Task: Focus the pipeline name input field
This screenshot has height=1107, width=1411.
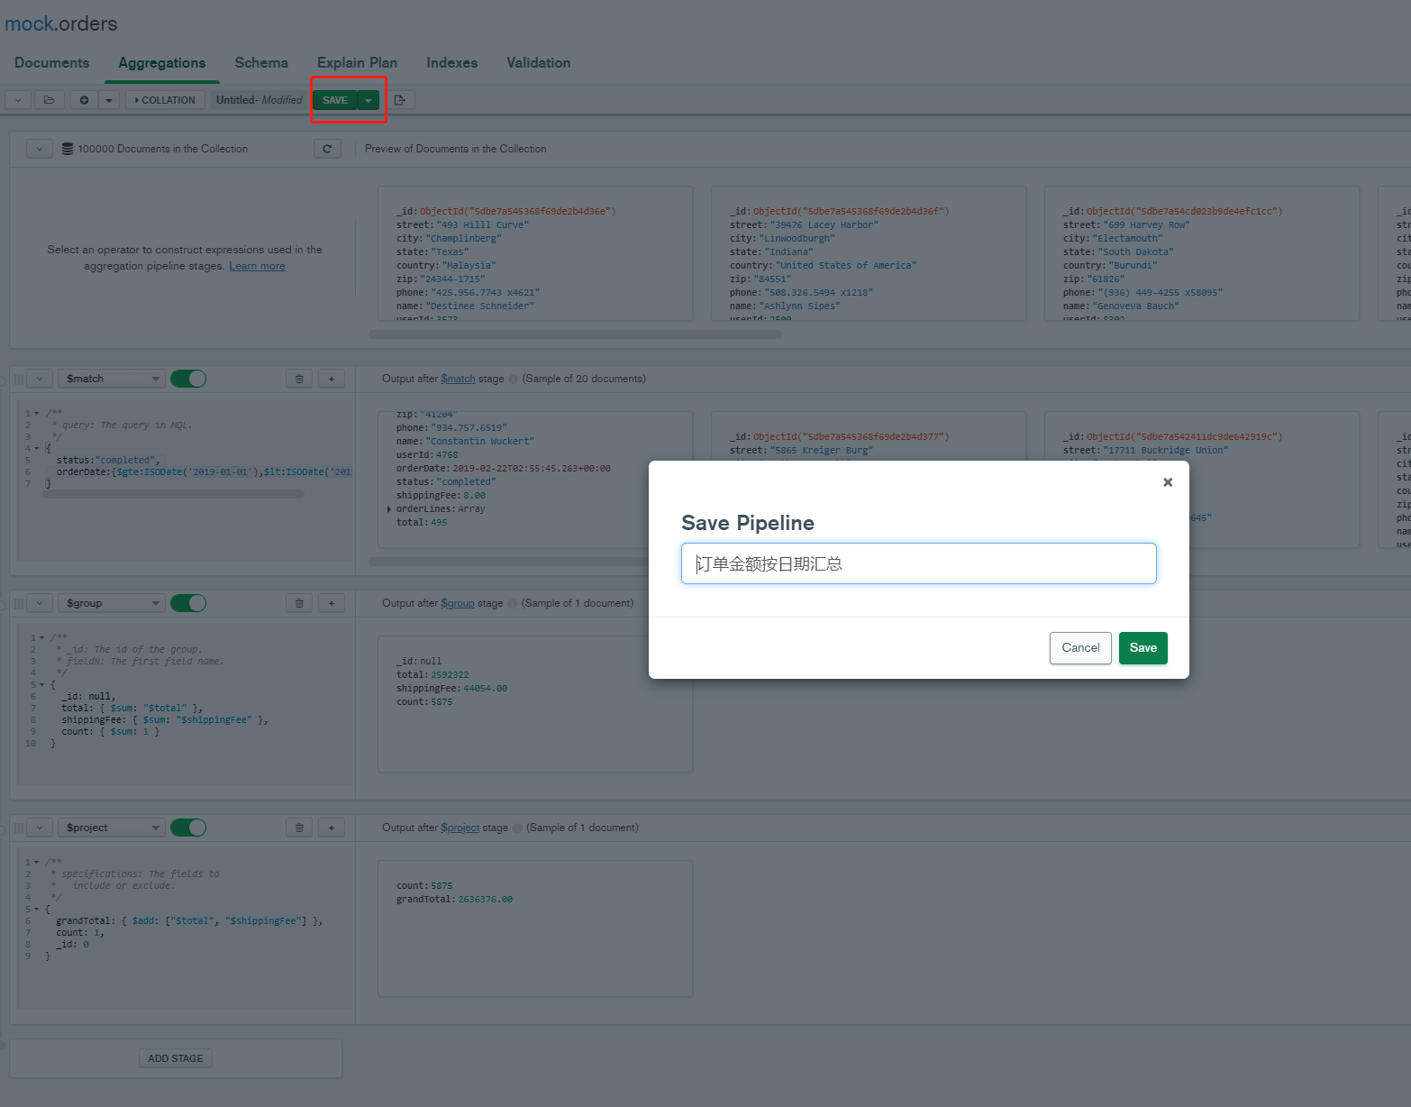Action: [x=918, y=563]
